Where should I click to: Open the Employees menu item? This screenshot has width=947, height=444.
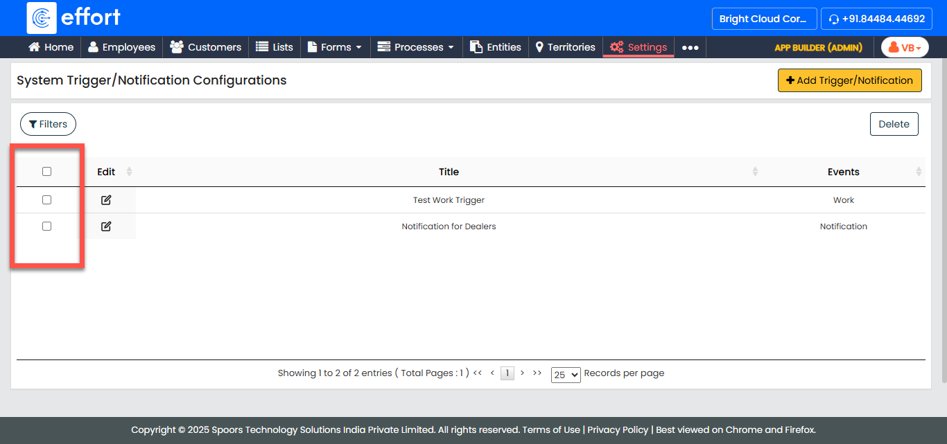click(x=122, y=47)
